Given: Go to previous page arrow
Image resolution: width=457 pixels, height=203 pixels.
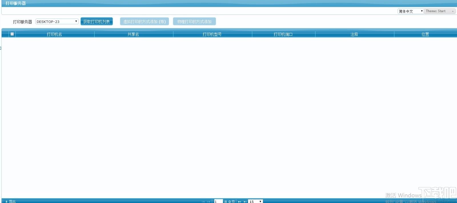Looking at the screenshot, I should tap(209, 202).
